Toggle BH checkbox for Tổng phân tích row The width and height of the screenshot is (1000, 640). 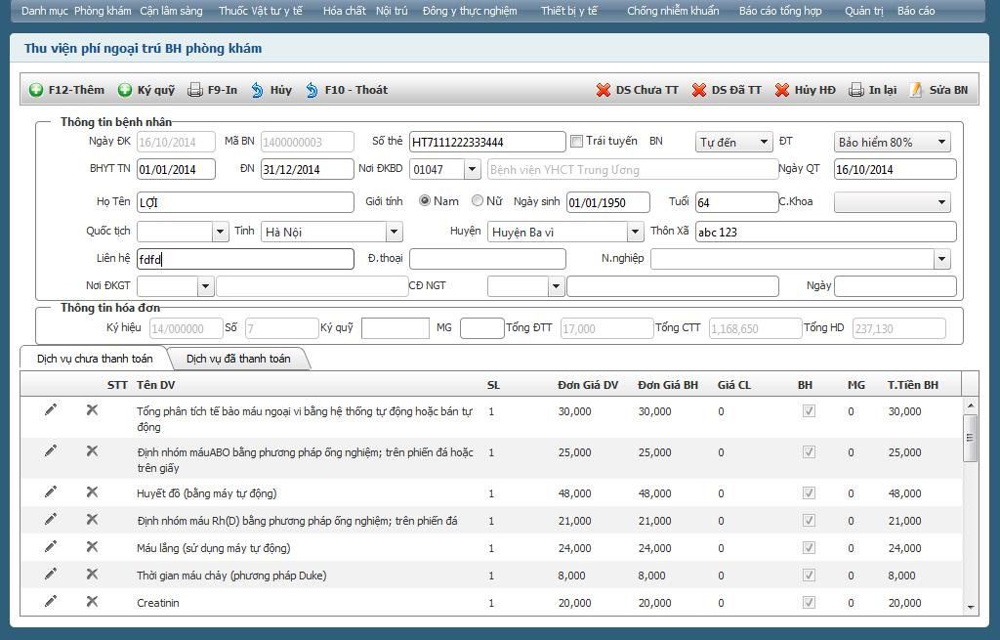pos(809,411)
